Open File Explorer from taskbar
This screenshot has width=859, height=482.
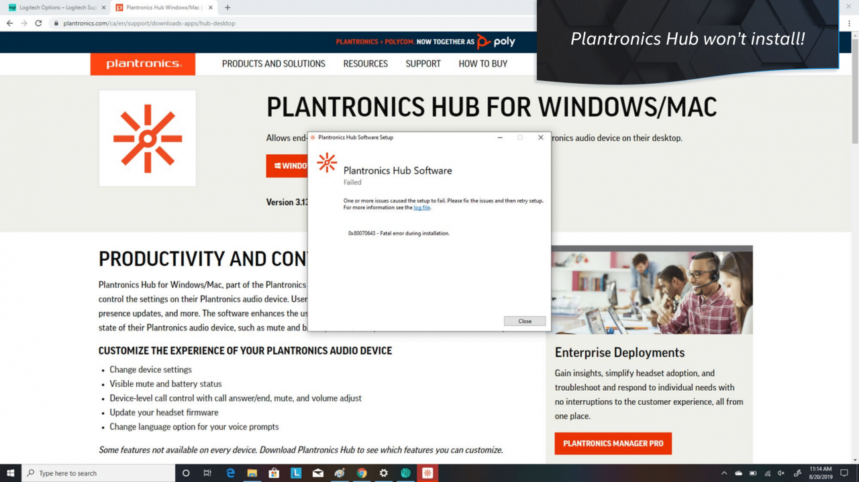pyautogui.click(x=252, y=473)
